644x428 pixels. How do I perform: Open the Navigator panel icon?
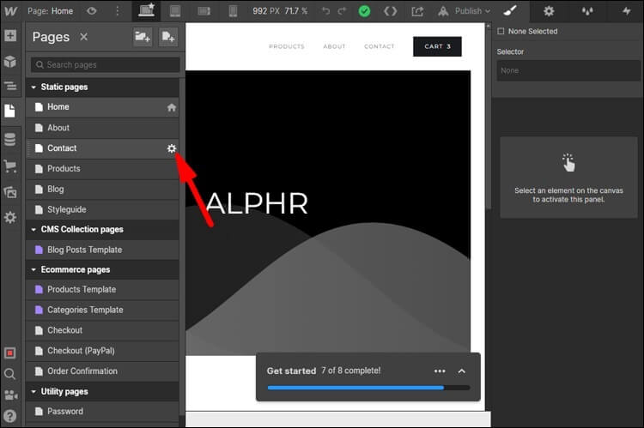10,86
